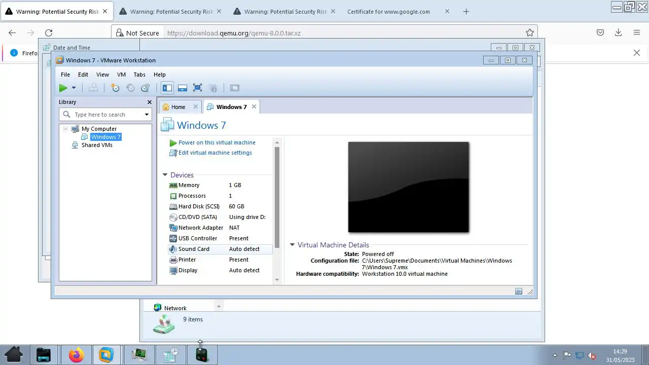Select the Memory device row
The height and width of the screenshot is (365, 649).
(220, 185)
